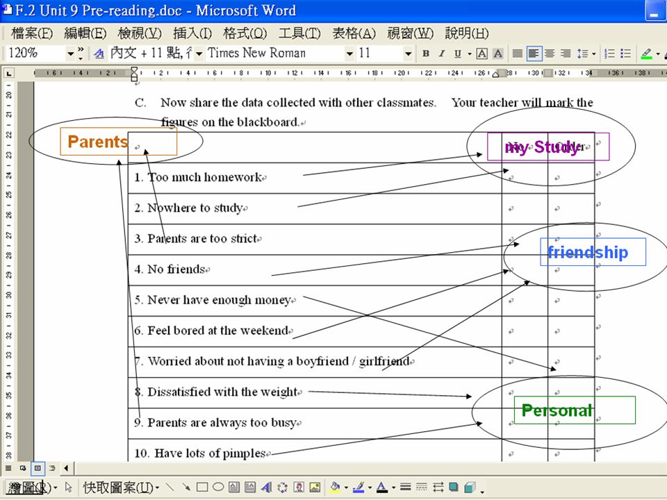Image resolution: width=667 pixels, height=500 pixels.
Task: Insert a horizontal text box
Action: coord(234,487)
